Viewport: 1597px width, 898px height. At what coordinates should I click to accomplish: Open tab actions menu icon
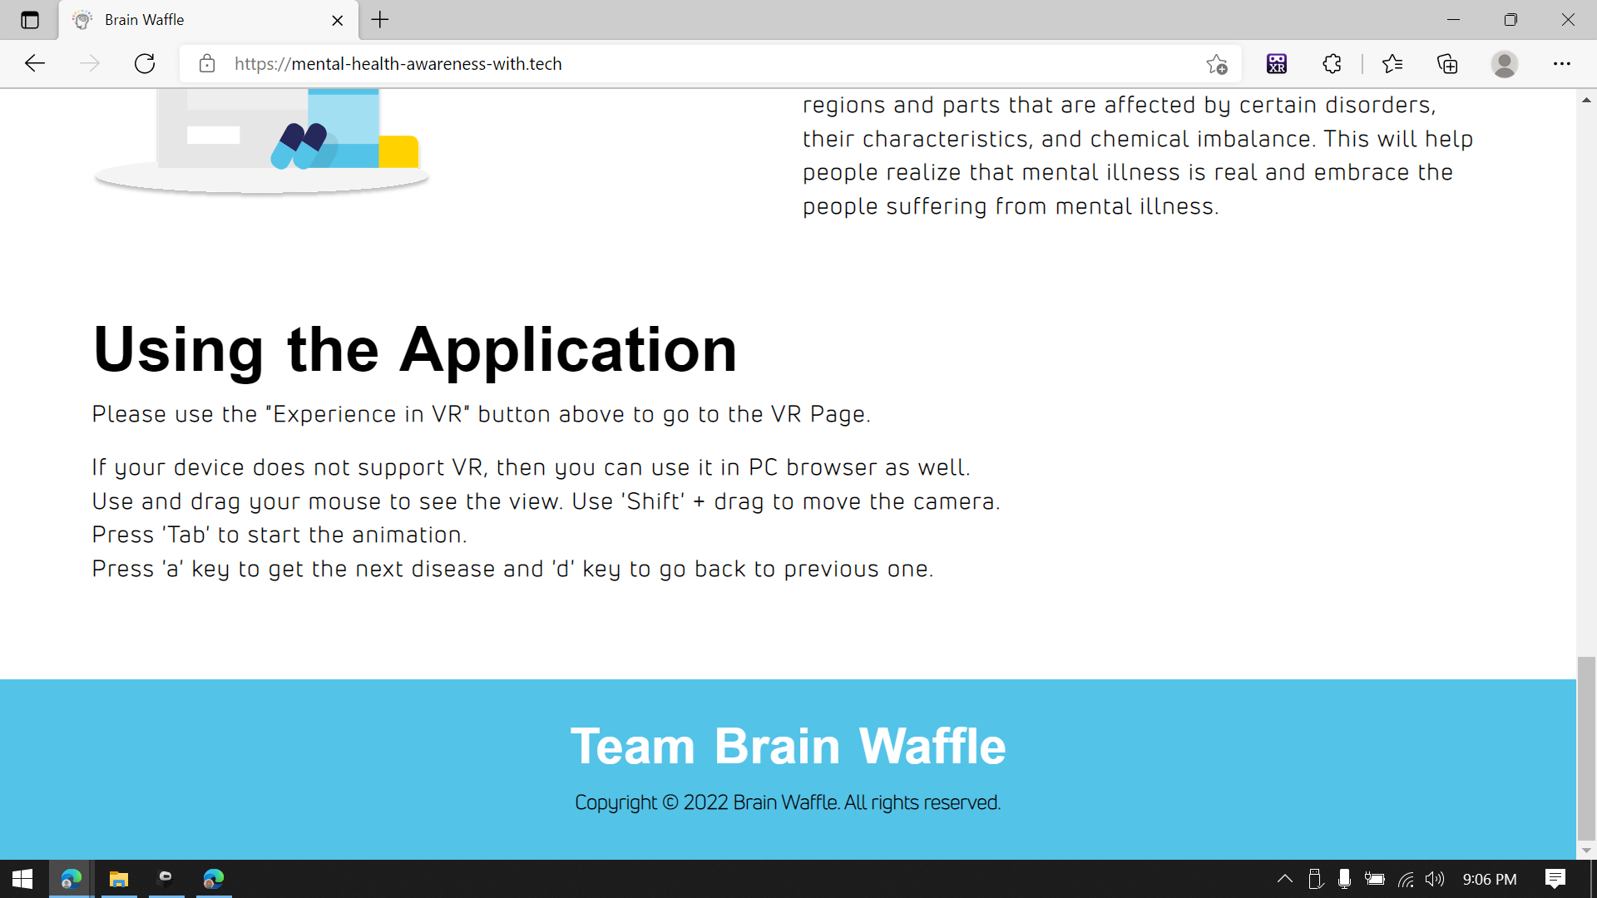point(30,20)
